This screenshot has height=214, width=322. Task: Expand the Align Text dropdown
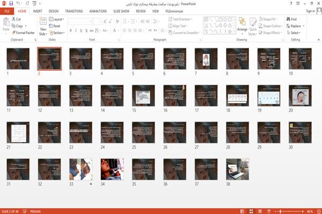click(178, 26)
